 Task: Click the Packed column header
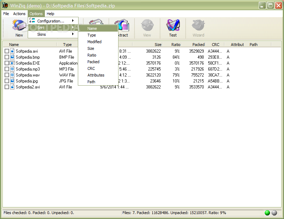click(193, 45)
